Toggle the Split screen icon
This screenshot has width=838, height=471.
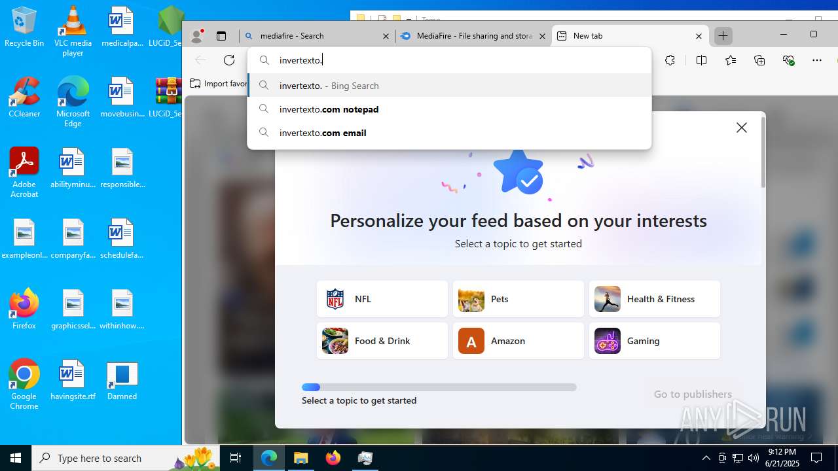[x=701, y=60]
